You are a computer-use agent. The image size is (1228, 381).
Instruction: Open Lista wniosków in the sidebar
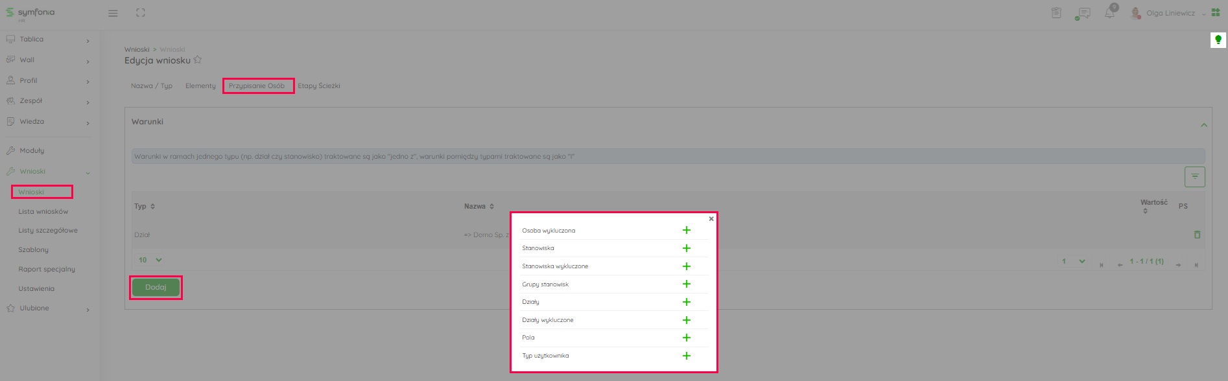click(x=43, y=211)
